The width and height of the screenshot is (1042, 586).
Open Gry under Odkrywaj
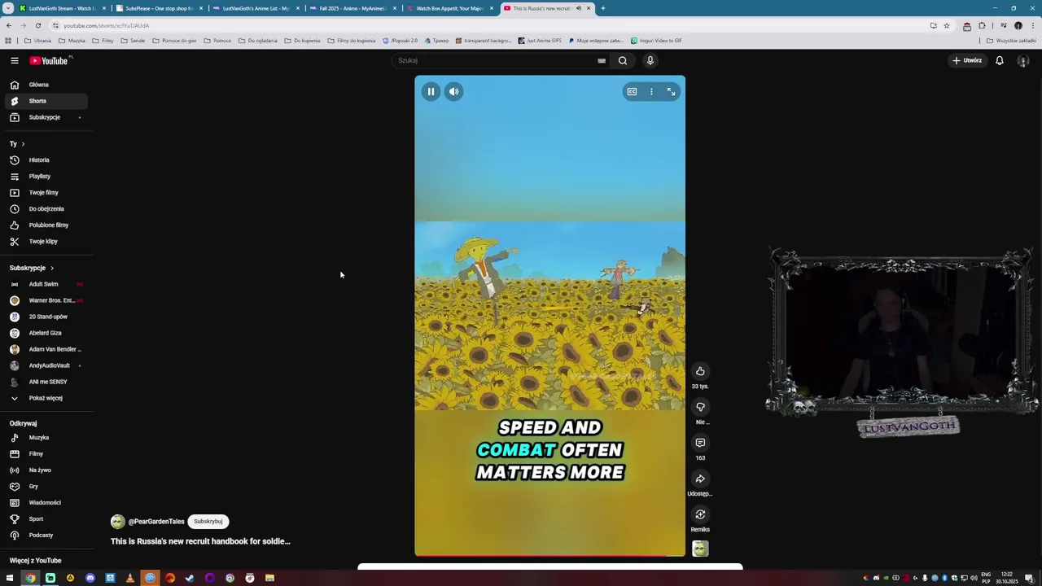pos(46,487)
